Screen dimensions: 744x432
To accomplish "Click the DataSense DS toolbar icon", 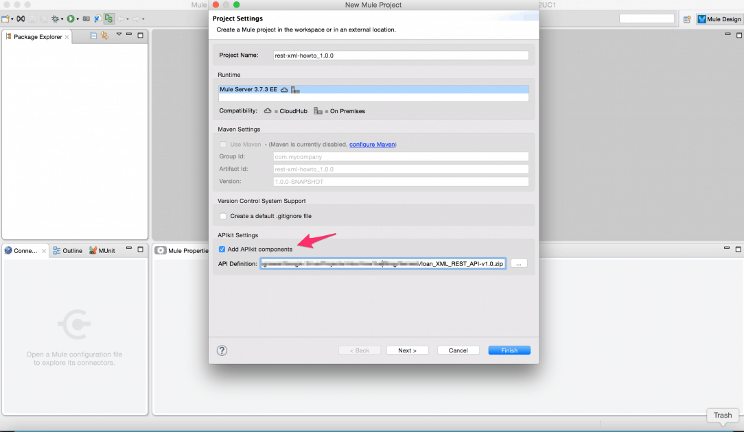I will click(x=108, y=19).
